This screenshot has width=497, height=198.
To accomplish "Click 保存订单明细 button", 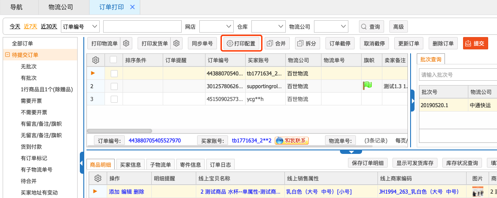I will coord(368,163).
